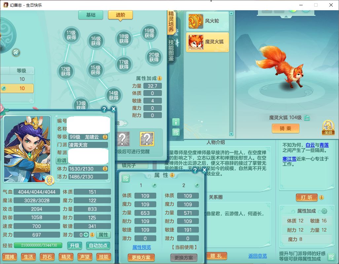Open the 属性预览 link
The width and height of the screenshot is (339, 264).
[x=141, y=247]
